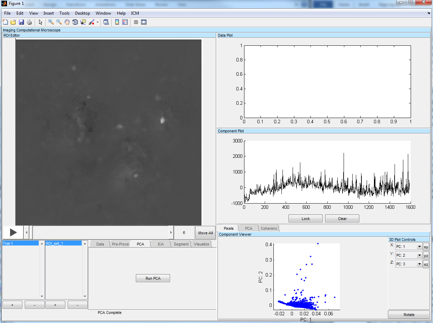The image size is (433, 323).
Task: Create a new figure from the toolbar
Action: click(x=5, y=22)
